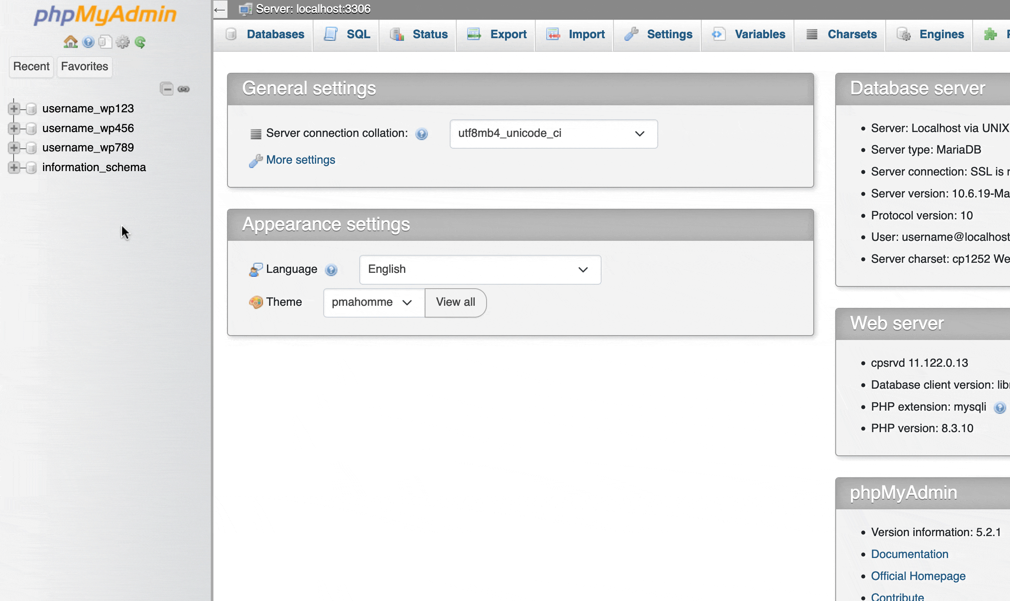
Task: Click help icon beside PHP extension mysqli
Action: pyautogui.click(x=1000, y=408)
